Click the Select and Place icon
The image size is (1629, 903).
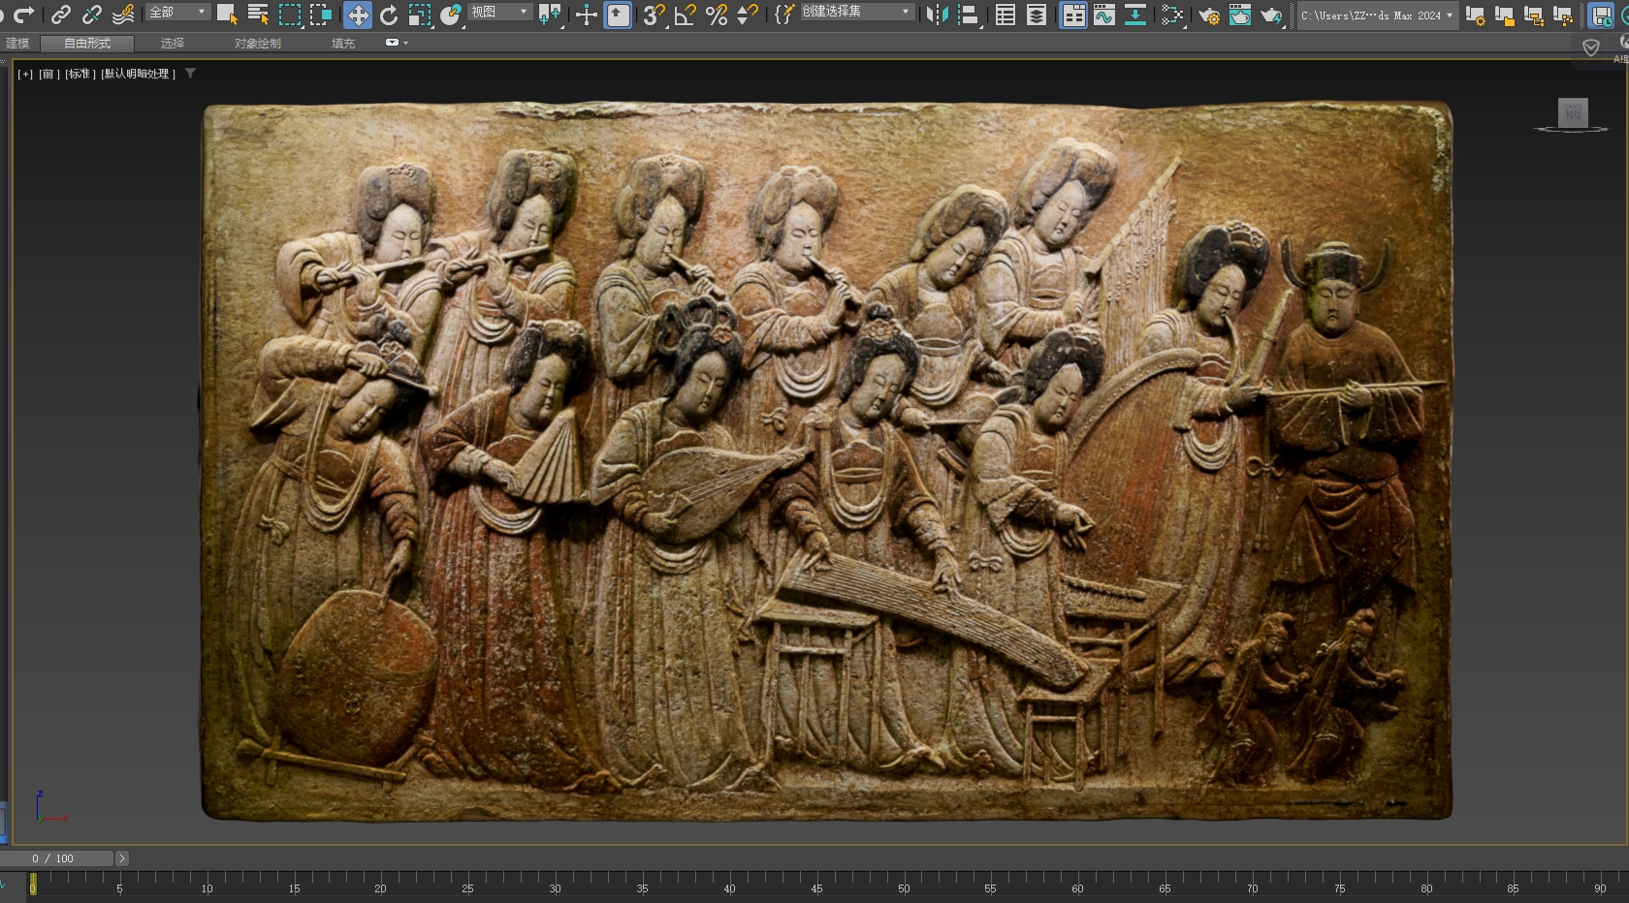(x=451, y=15)
